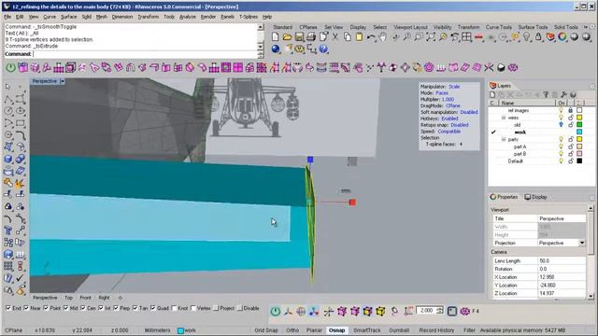Select the arrow pointer tool in left sidebar
Image resolution: width=598 pixels, height=336 pixels.
click(x=8, y=87)
